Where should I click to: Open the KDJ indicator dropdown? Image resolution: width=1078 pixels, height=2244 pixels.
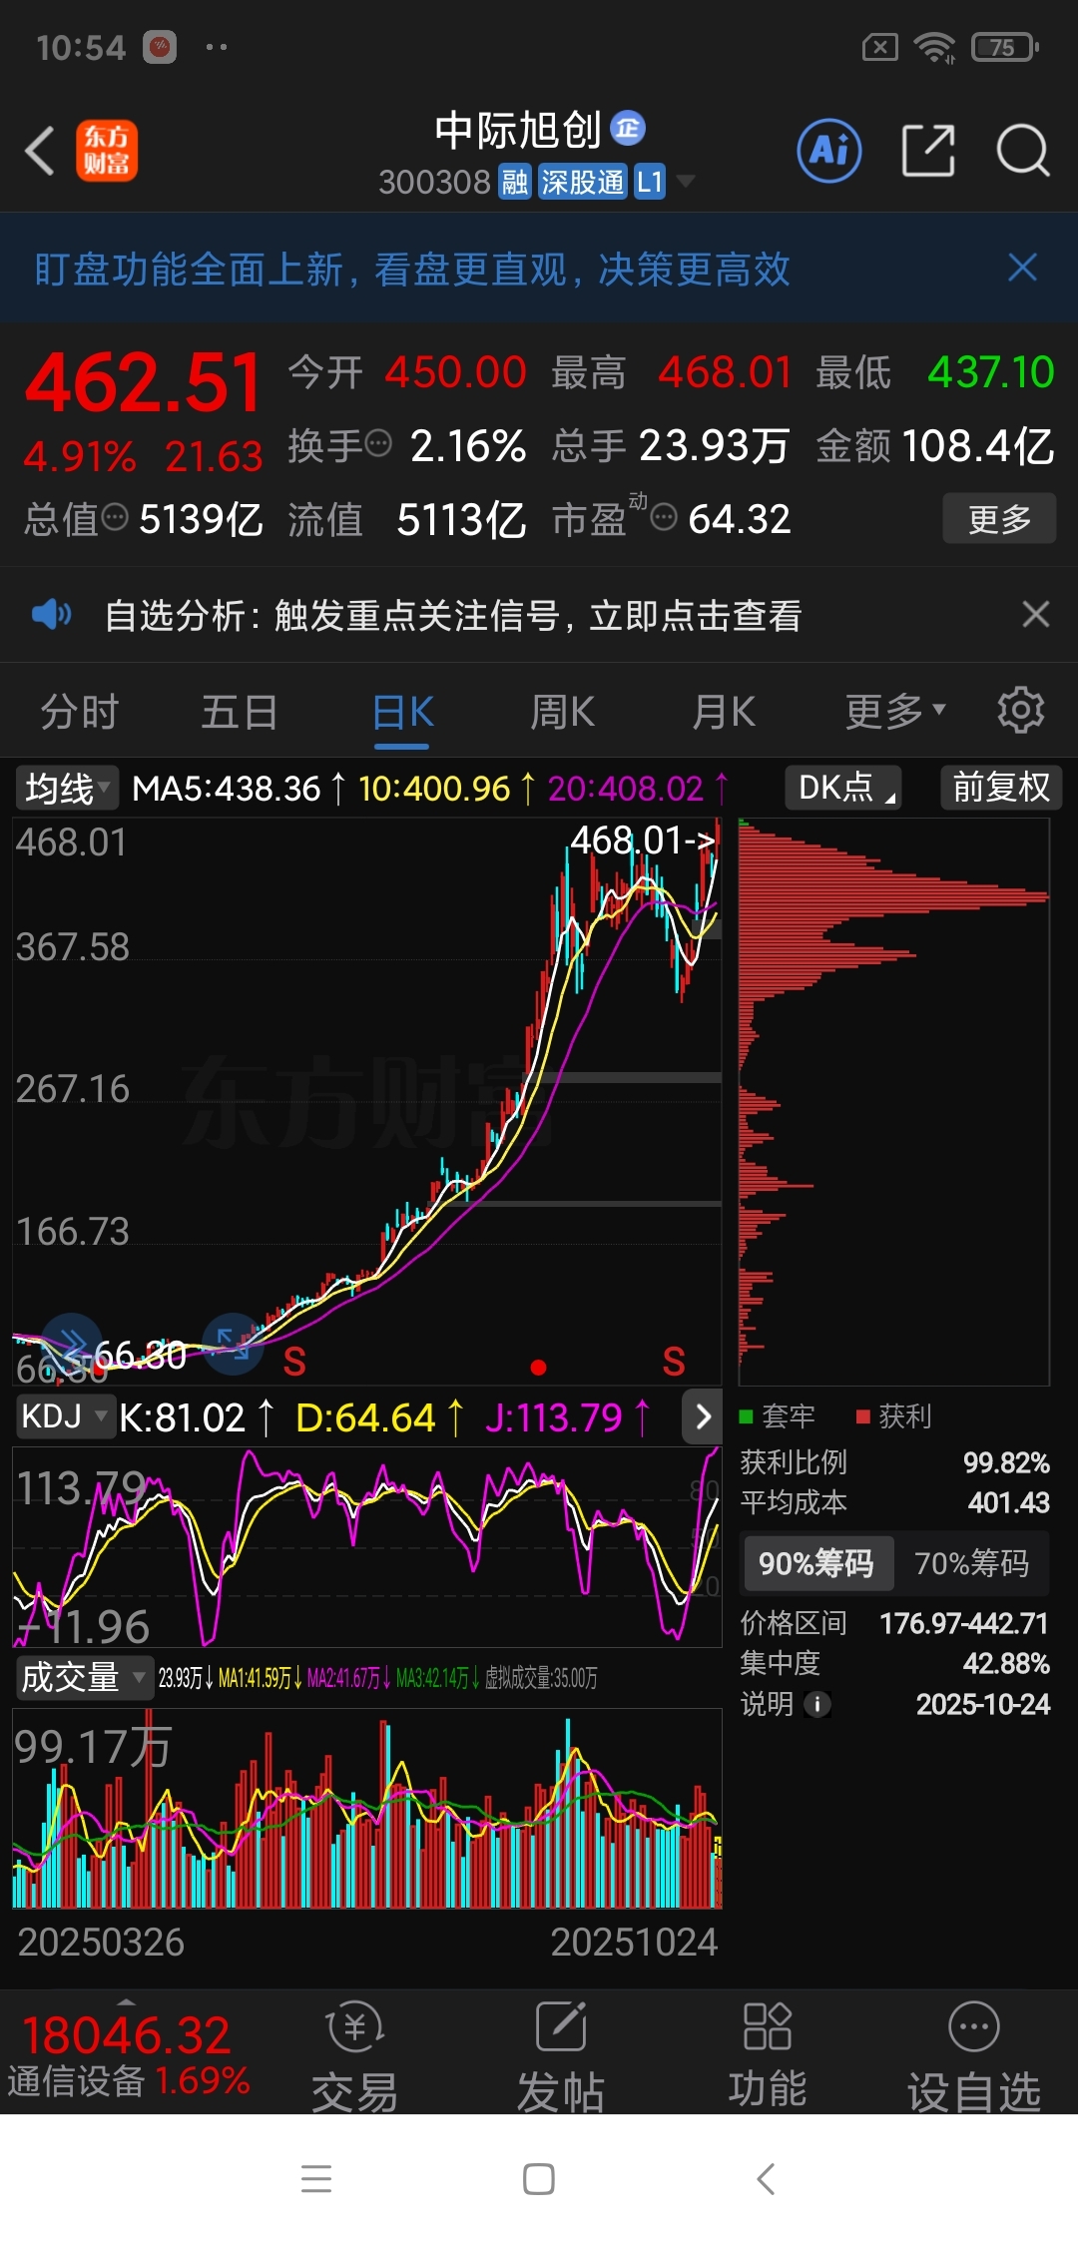(x=64, y=1415)
